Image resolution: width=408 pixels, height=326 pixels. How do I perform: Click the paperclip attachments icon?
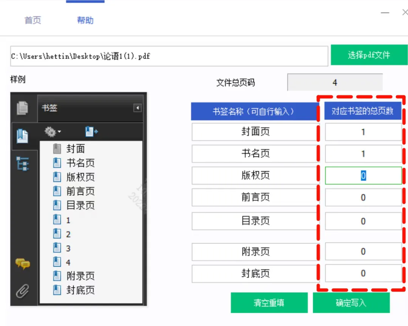23,291
